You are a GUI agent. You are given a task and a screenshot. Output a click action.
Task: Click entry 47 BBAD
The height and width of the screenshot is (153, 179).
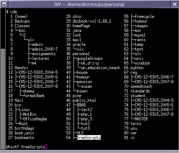pyautogui.click(x=81, y=105)
